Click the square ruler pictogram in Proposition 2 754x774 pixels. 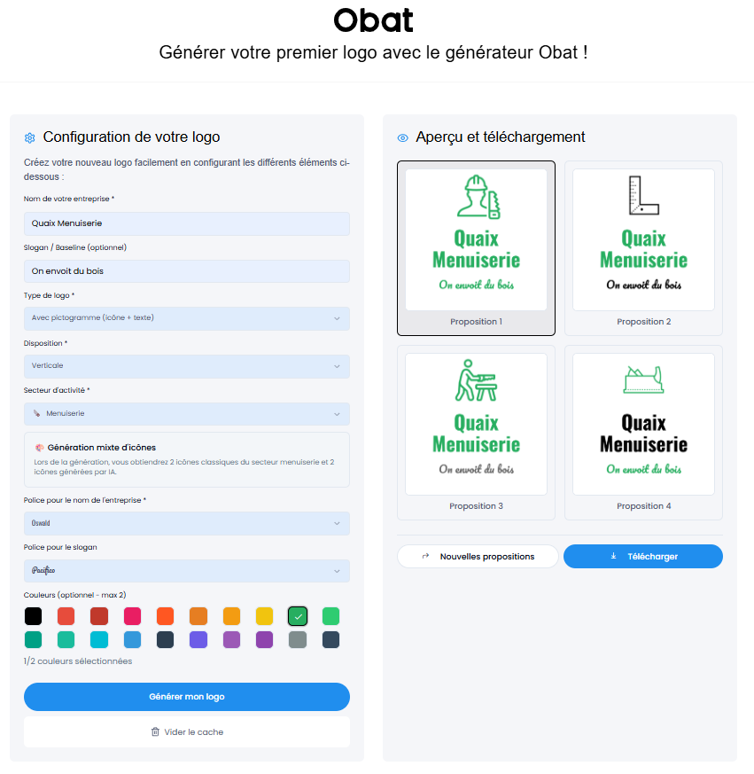[643, 196]
